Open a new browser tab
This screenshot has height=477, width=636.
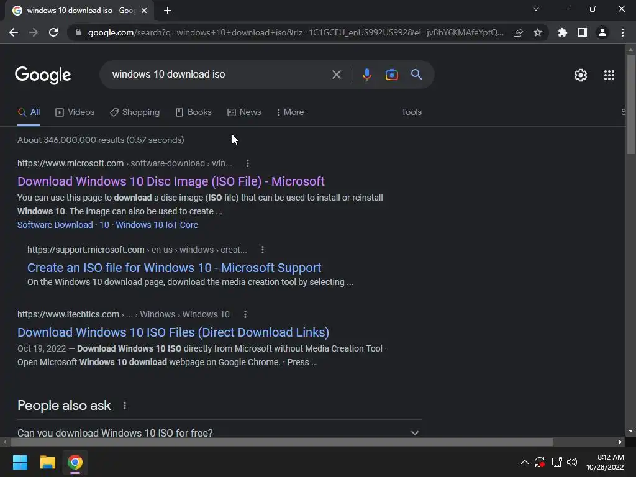point(168,11)
